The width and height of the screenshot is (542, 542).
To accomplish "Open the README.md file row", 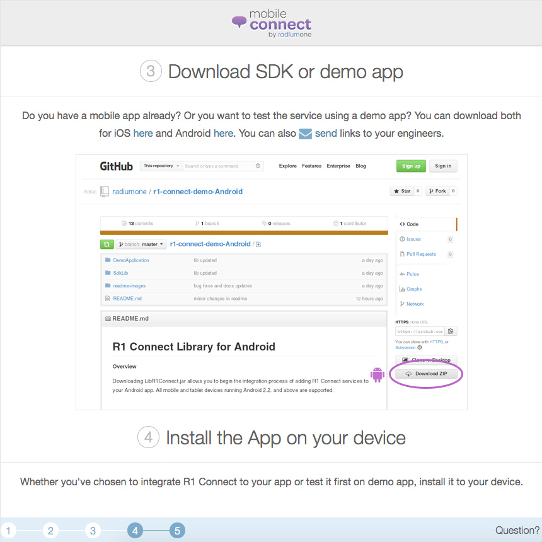I will tap(244, 299).
